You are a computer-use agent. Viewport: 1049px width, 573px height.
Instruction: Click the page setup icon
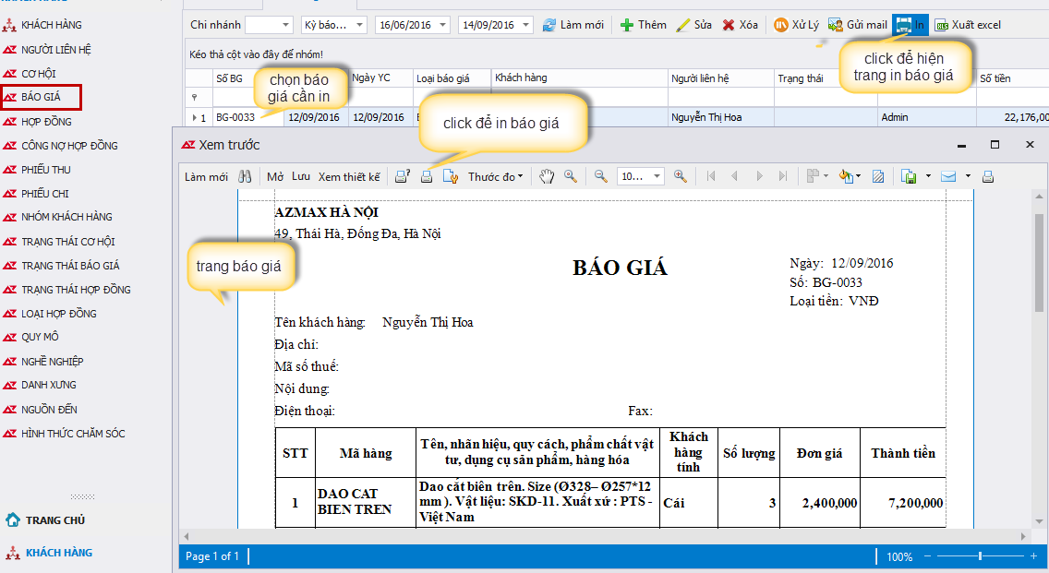[x=451, y=176]
